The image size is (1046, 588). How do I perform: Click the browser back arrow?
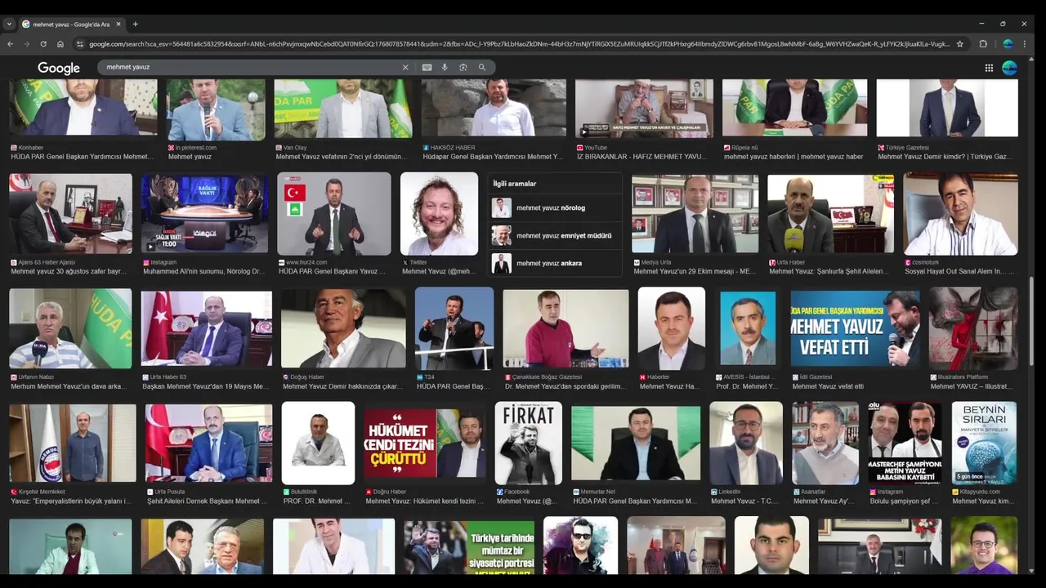pos(10,44)
